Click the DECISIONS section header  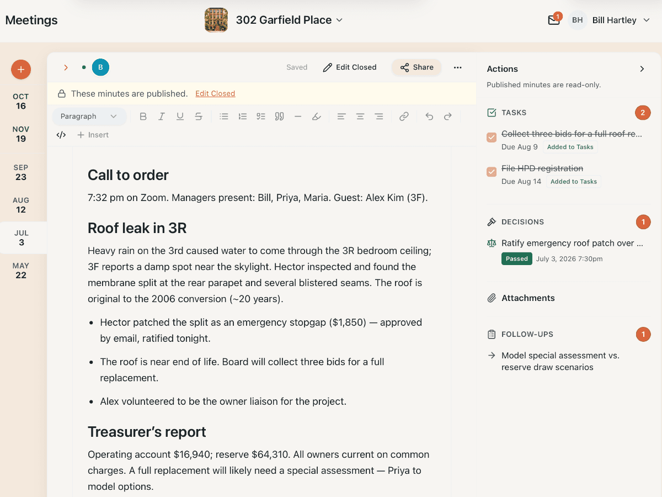pyautogui.click(x=522, y=222)
